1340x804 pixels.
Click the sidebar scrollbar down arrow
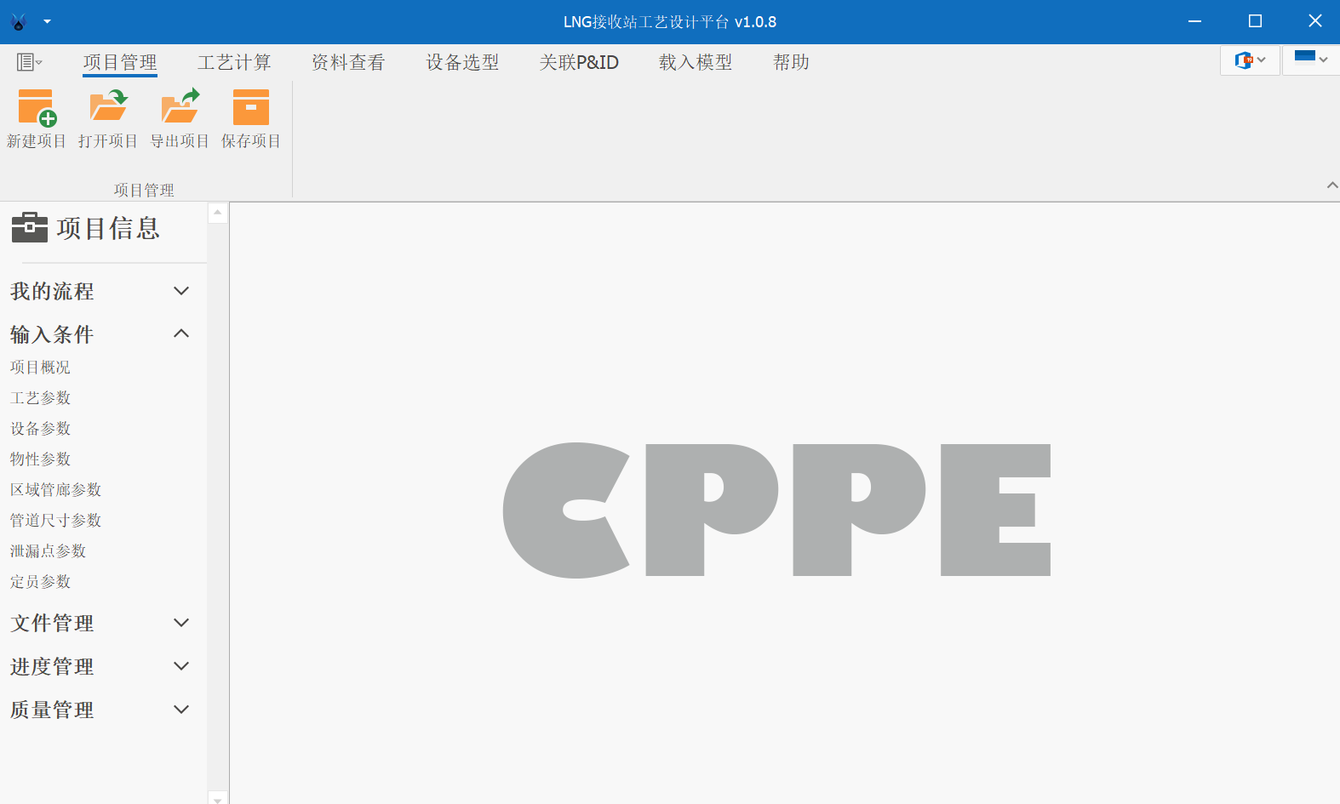tap(218, 798)
